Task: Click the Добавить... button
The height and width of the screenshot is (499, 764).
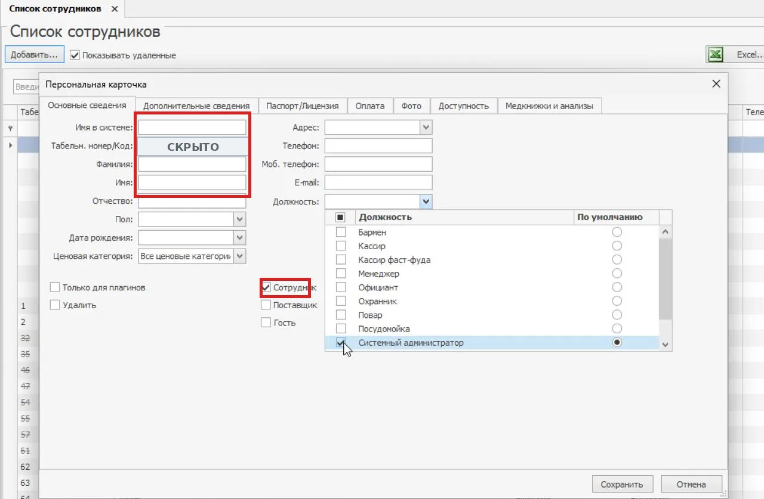Action: click(34, 54)
